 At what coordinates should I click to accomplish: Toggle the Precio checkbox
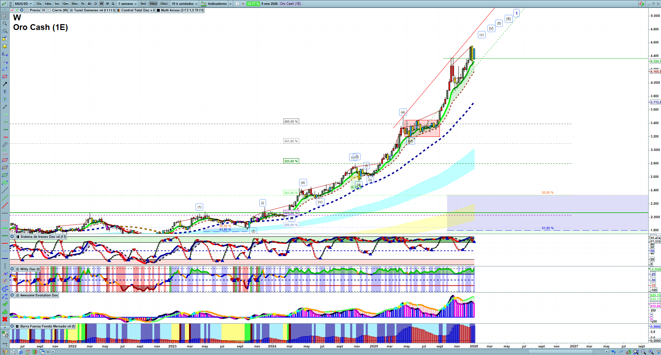pyautogui.click(x=28, y=10)
